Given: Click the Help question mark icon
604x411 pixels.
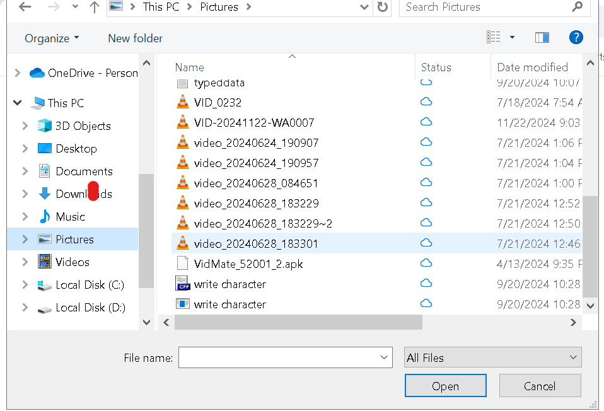Looking at the screenshot, I should [x=576, y=38].
